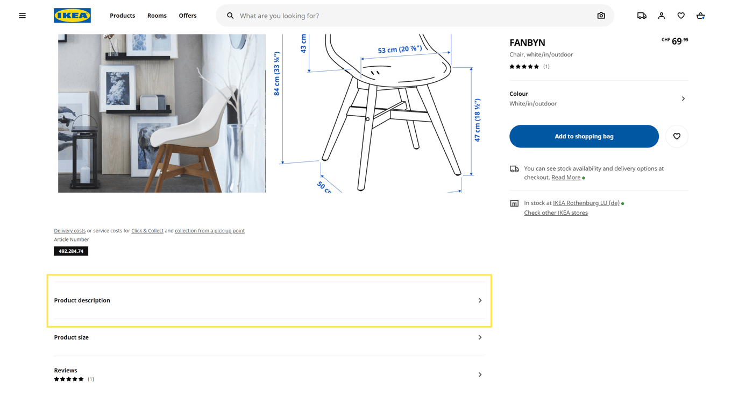This screenshot has width=753, height=396.
Task: Click the delivery truck icon in header
Action: tap(642, 16)
